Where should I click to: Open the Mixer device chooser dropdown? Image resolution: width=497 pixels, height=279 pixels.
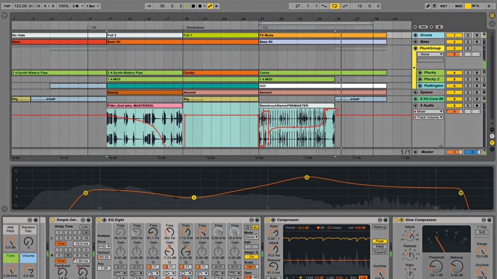pyautogui.click(x=428, y=111)
